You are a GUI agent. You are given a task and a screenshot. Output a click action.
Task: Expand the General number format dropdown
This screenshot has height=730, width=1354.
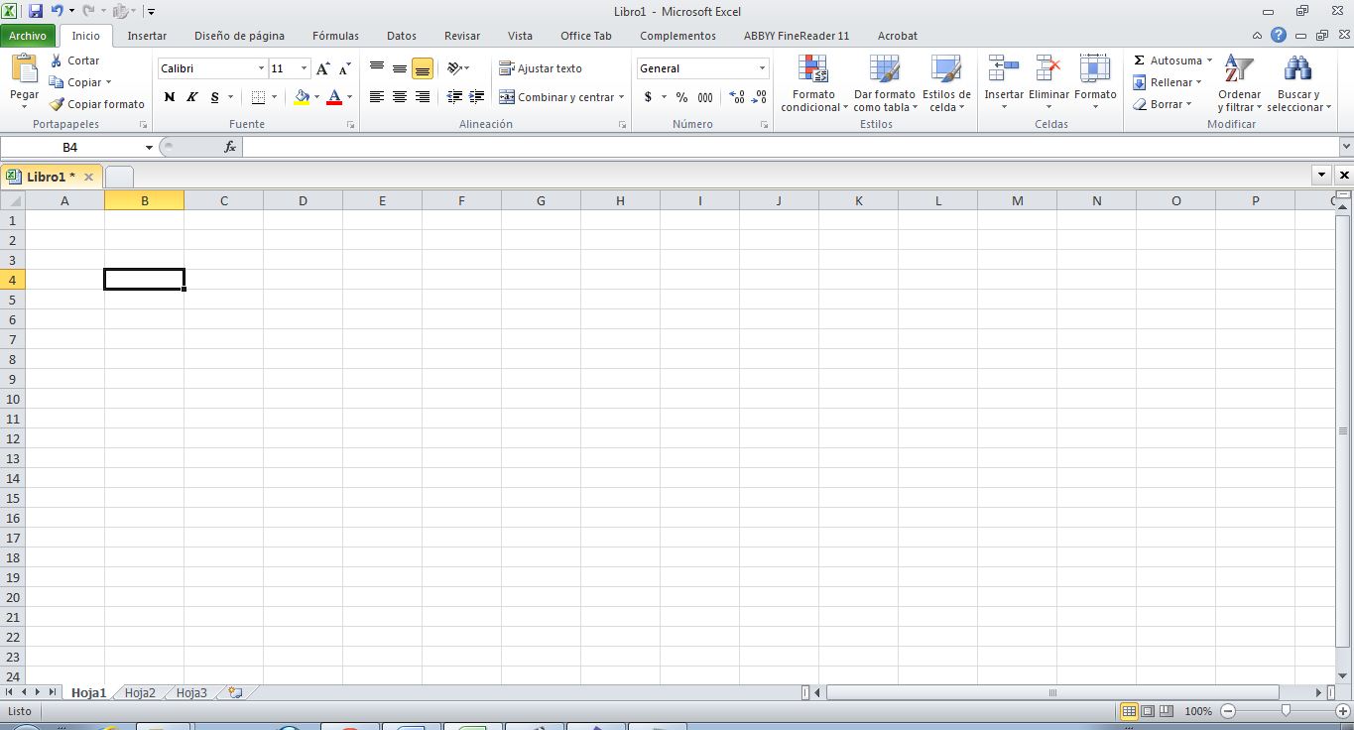(x=764, y=68)
